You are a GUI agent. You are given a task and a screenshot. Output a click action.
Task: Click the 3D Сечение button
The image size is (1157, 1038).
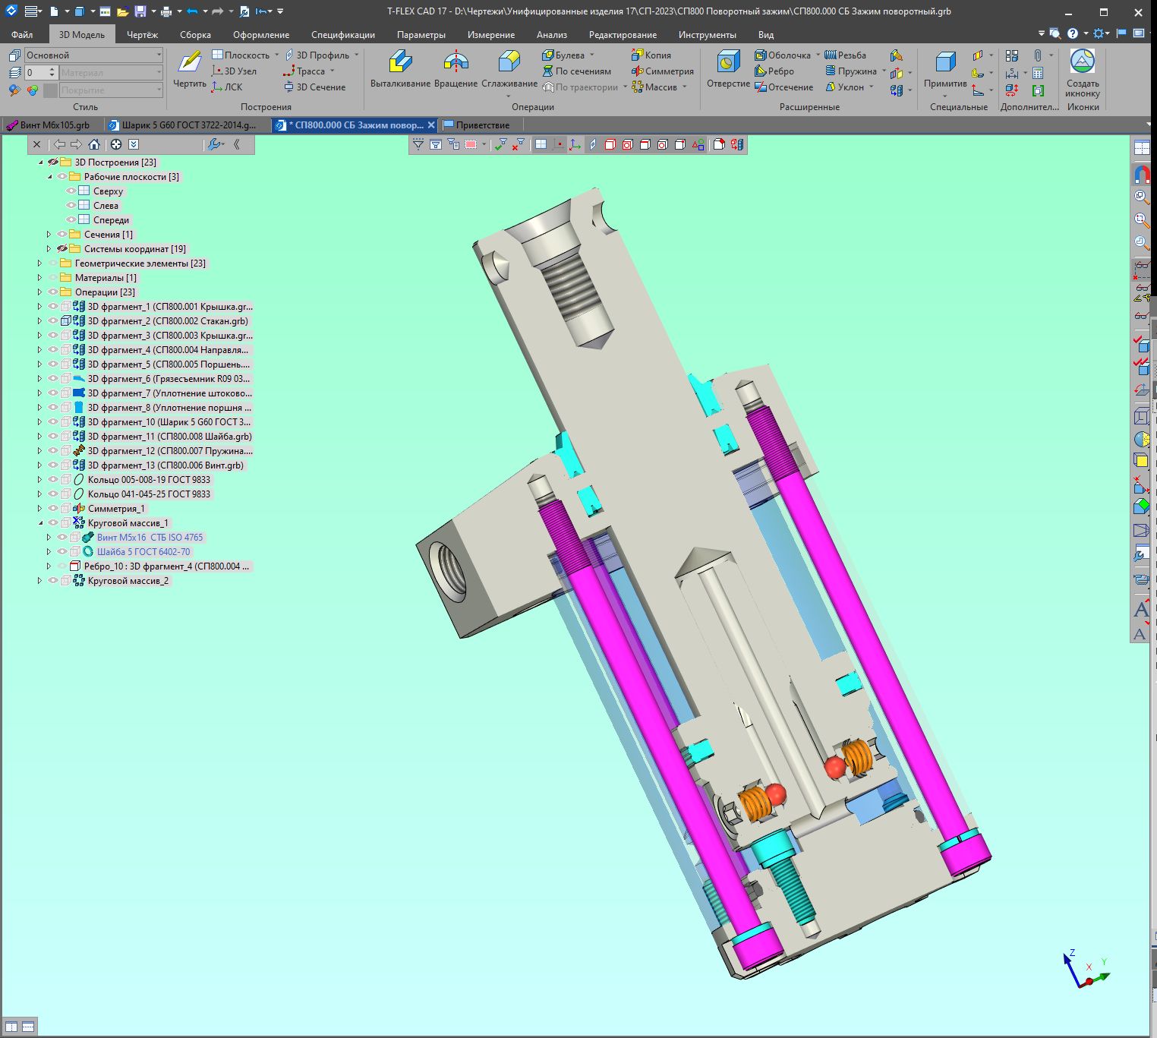coord(315,87)
